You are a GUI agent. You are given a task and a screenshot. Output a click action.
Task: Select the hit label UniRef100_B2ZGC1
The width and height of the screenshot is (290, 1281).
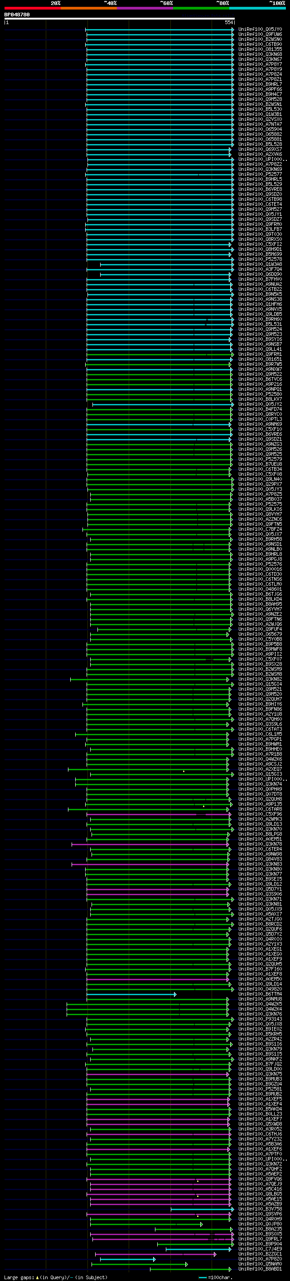(x=260, y=1254)
